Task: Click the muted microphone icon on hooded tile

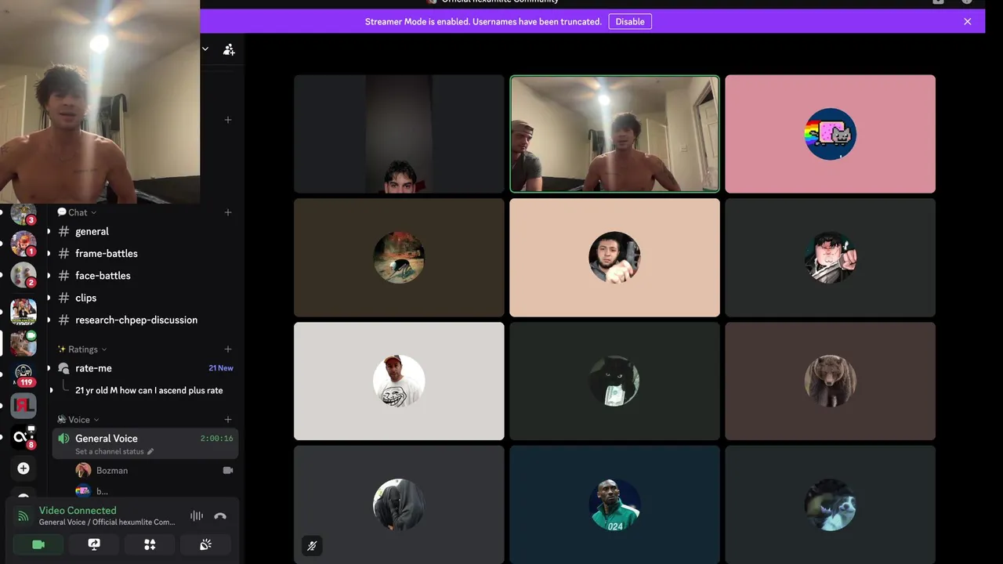Action: click(312, 546)
